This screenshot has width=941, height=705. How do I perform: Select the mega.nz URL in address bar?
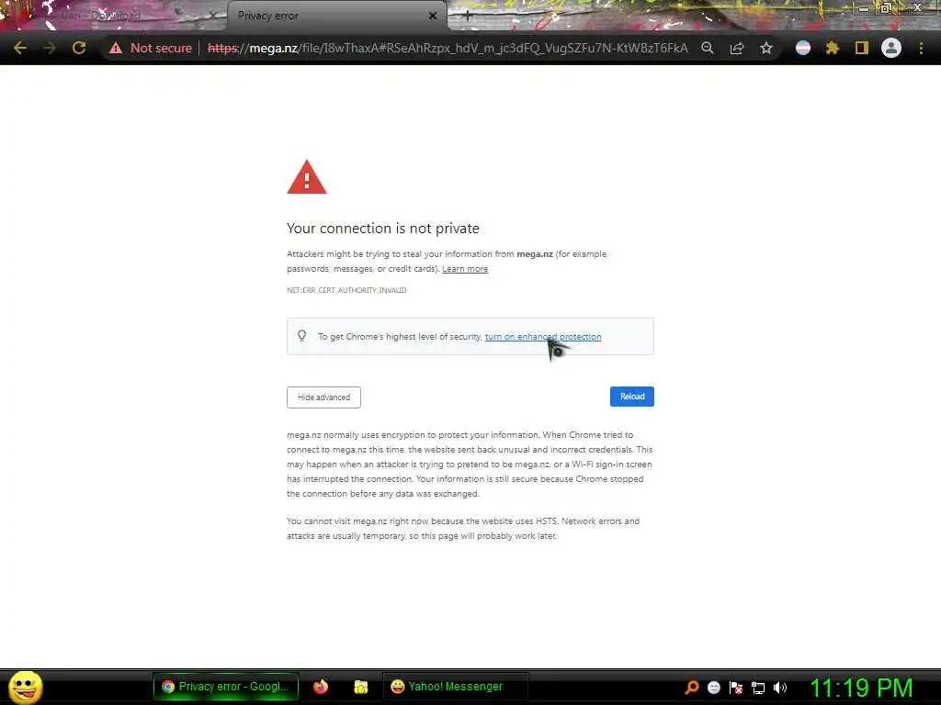coord(448,48)
